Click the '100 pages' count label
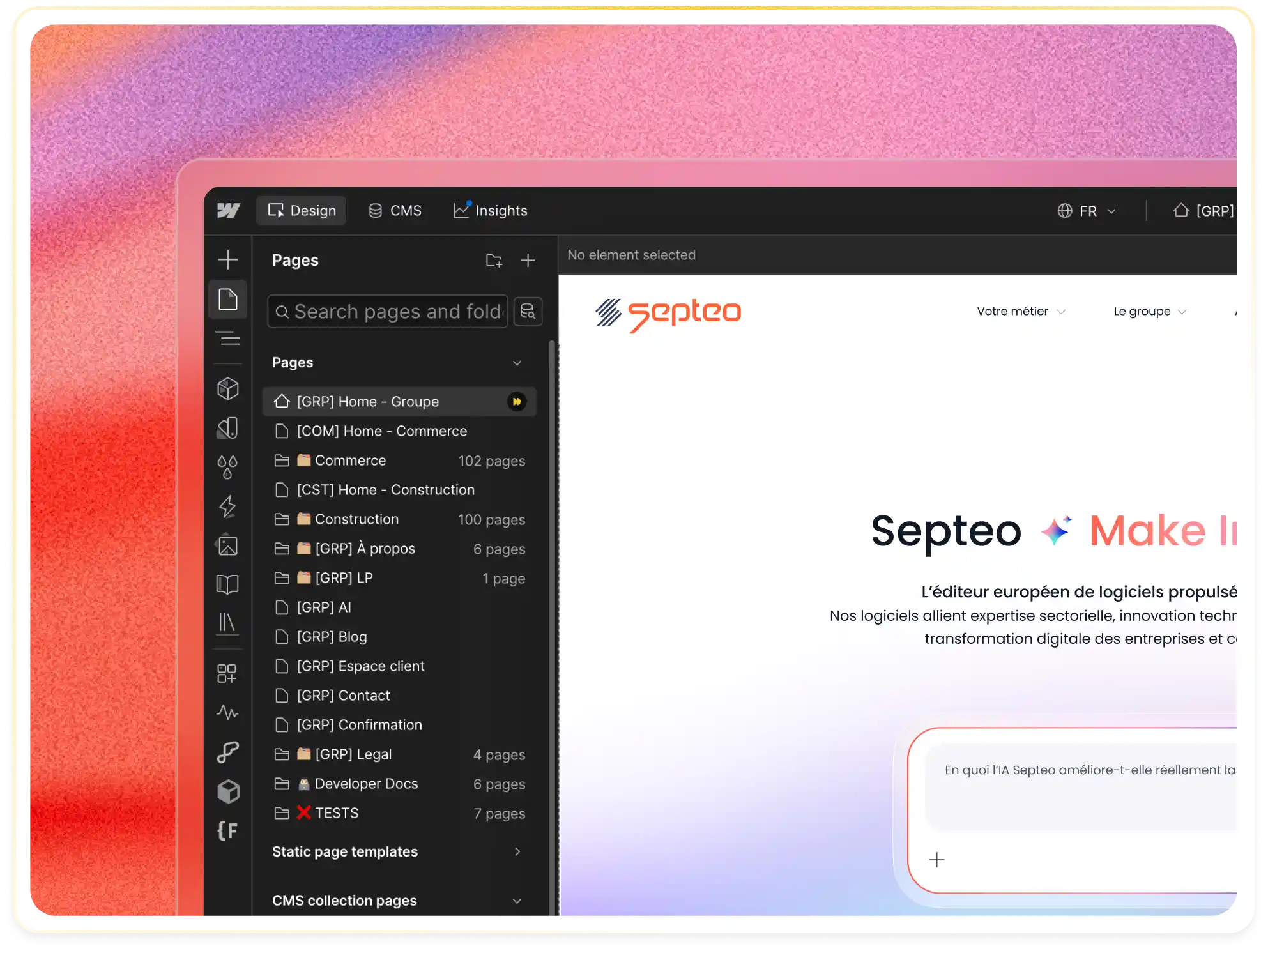 coord(491,520)
